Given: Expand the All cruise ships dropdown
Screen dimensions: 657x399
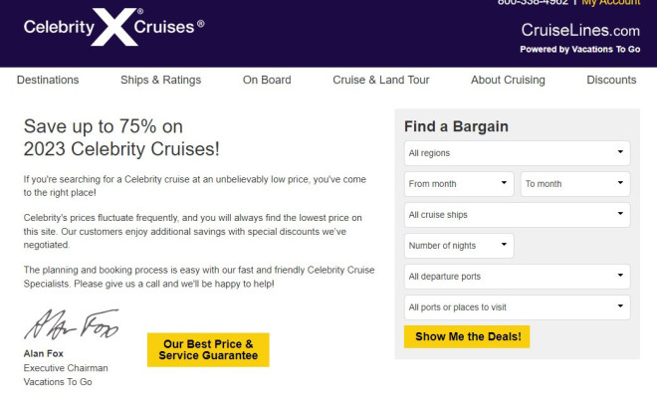Looking at the screenshot, I should tap(517, 215).
